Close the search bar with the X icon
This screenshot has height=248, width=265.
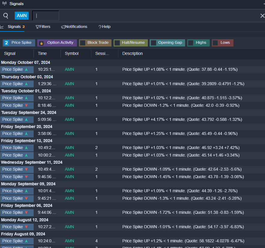coord(262,16)
